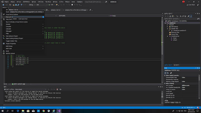Switch to the Team Explorer tab
The width and height of the screenshot is (201, 113).
[x=176, y=65]
